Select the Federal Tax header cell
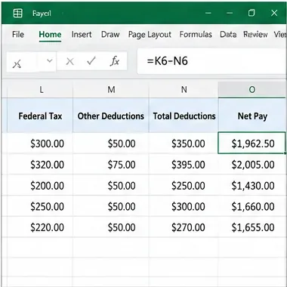287x287 pixels. (40, 116)
